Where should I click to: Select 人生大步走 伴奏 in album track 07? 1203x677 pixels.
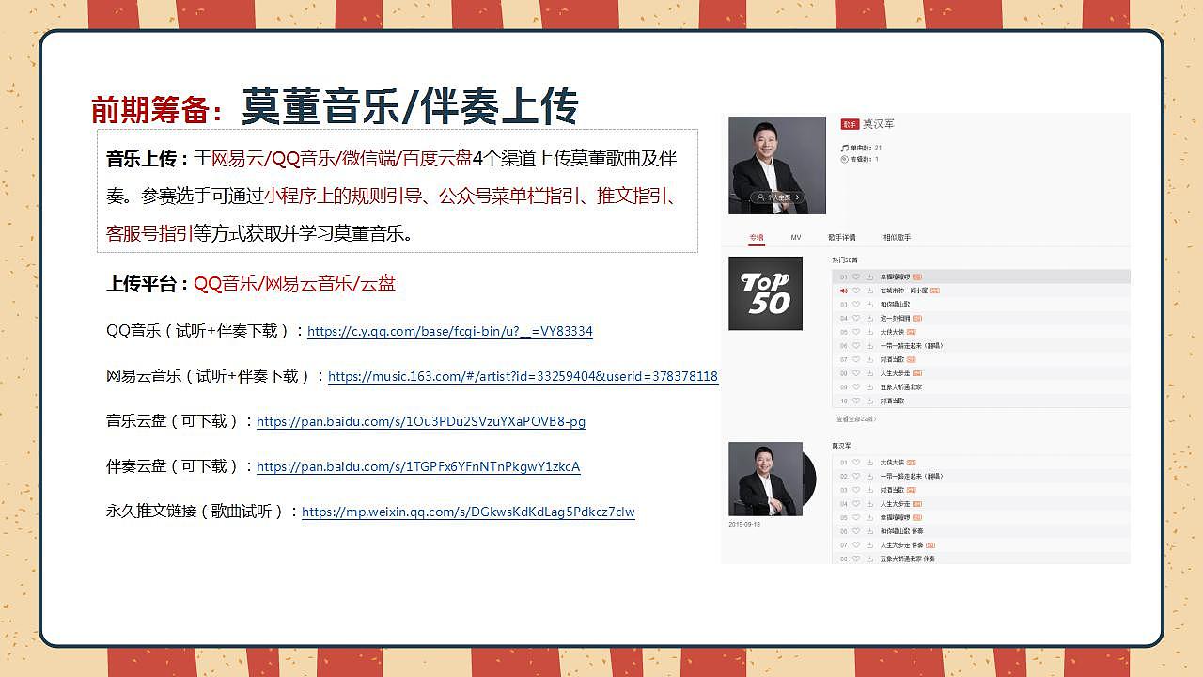pos(901,545)
